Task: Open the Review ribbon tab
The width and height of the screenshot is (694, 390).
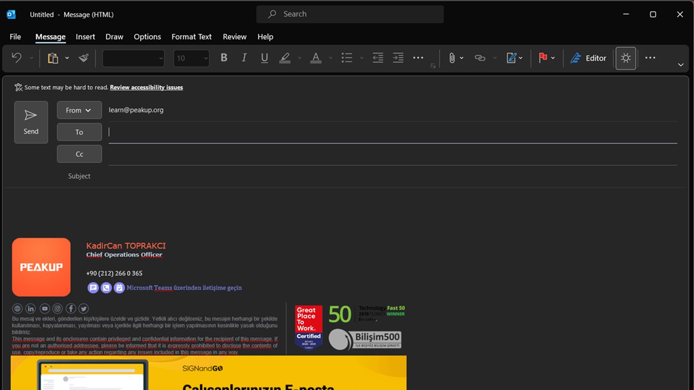Action: [235, 37]
